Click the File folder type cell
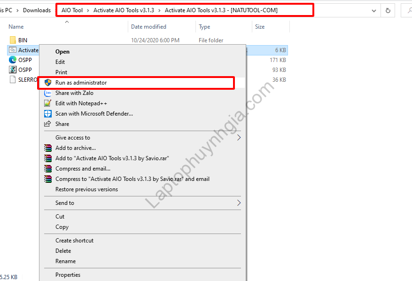 click(x=211, y=40)
